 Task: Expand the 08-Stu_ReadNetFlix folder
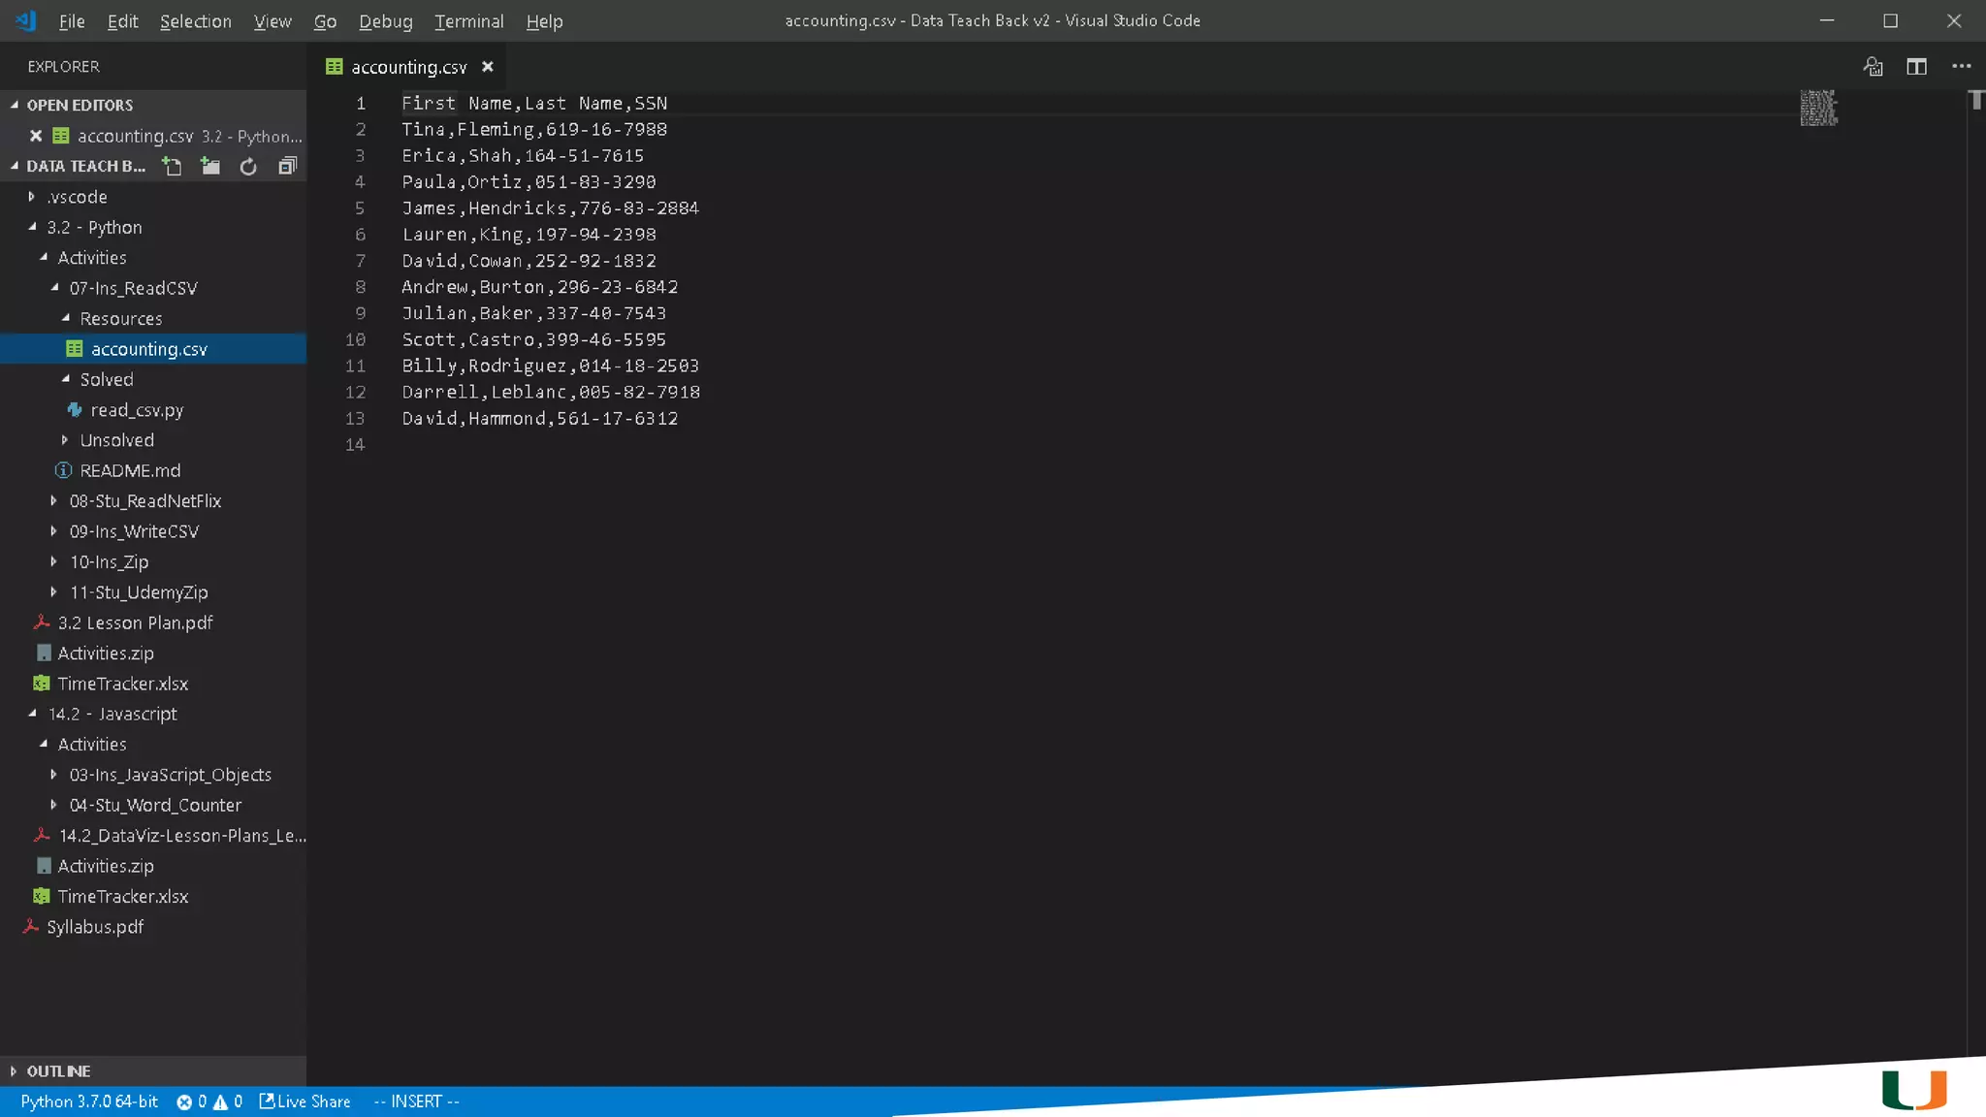145,501
